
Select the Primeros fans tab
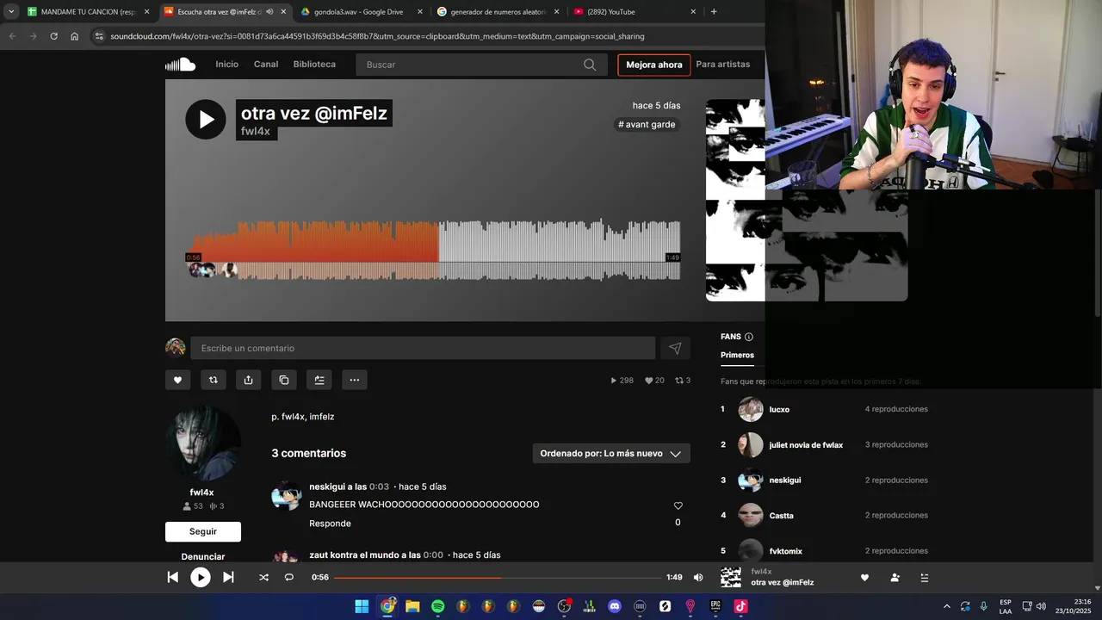pos(737,355)
